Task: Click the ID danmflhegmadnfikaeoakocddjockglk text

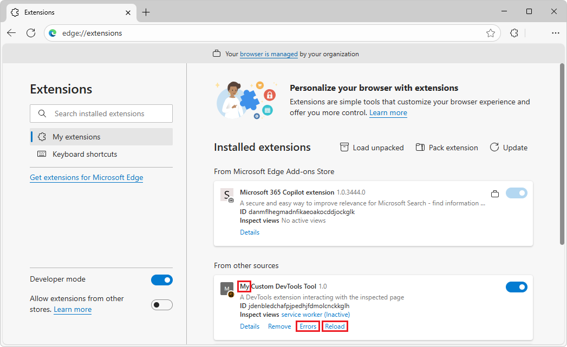Action: pyautogui.click(x=297, y=211)
